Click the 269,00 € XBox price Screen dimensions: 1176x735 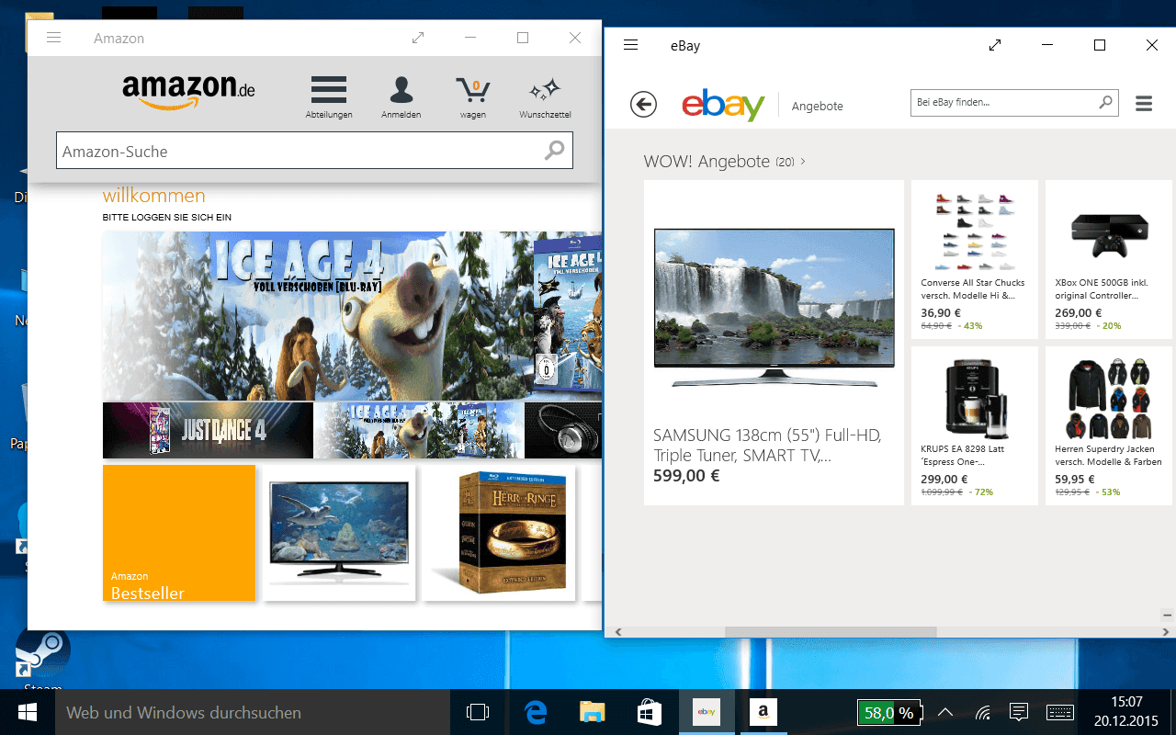(x=1079, y=312)
